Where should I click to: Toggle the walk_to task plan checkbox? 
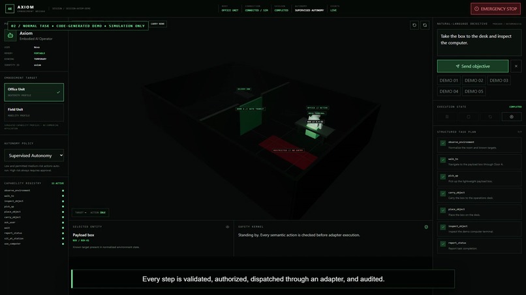pyautogui.click(x=443, y=160)
